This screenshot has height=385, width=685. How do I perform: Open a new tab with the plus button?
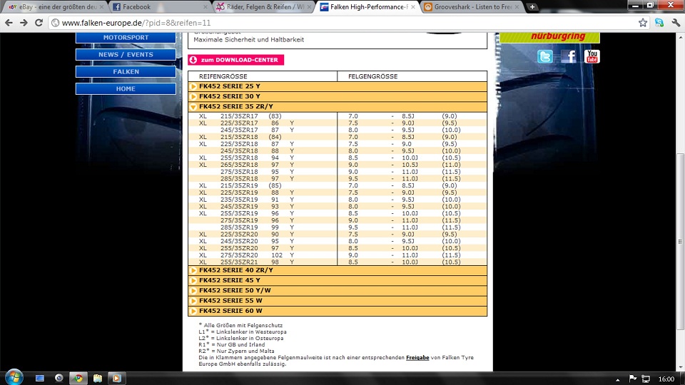tap(532, 7)
